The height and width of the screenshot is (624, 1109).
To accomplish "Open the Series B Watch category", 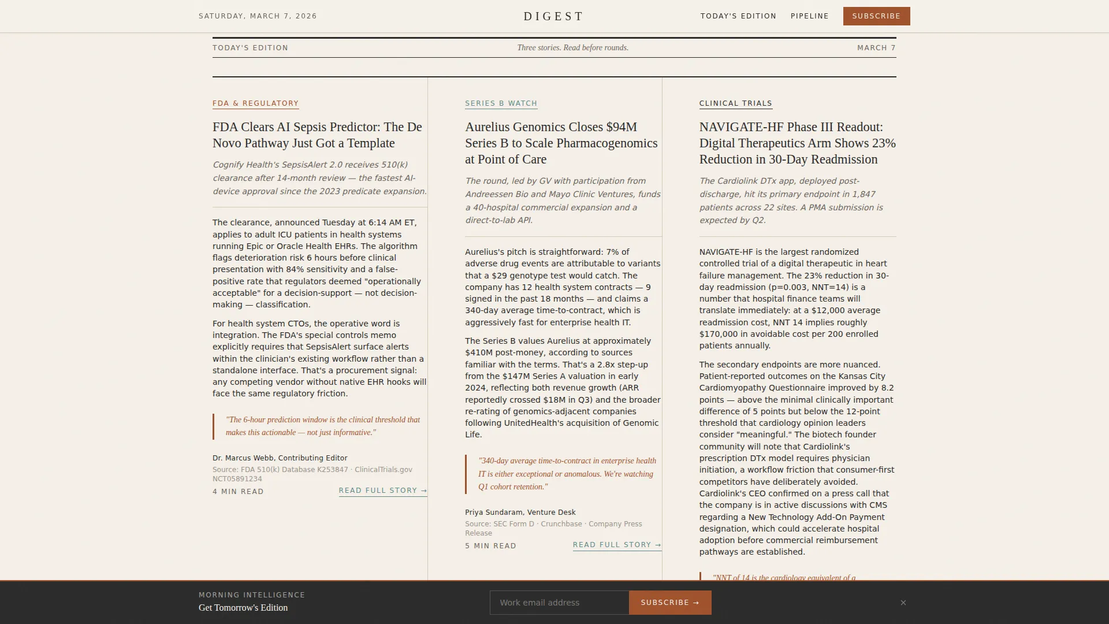I will point(501,103).
